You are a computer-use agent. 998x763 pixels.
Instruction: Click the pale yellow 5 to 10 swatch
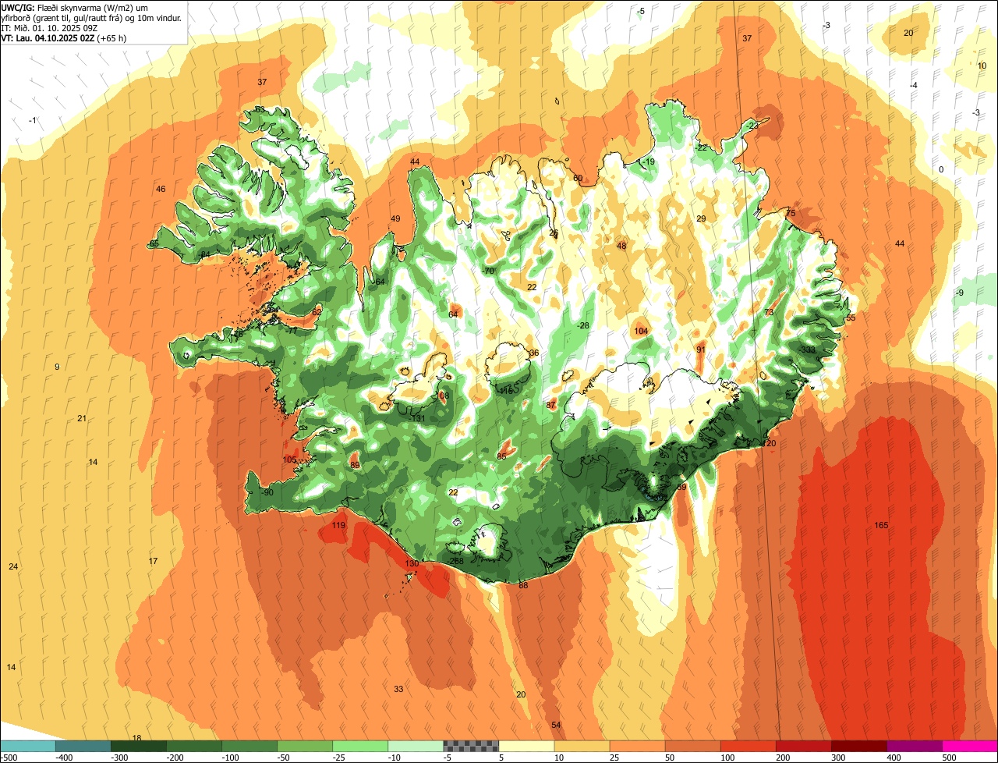coord(526,746)
